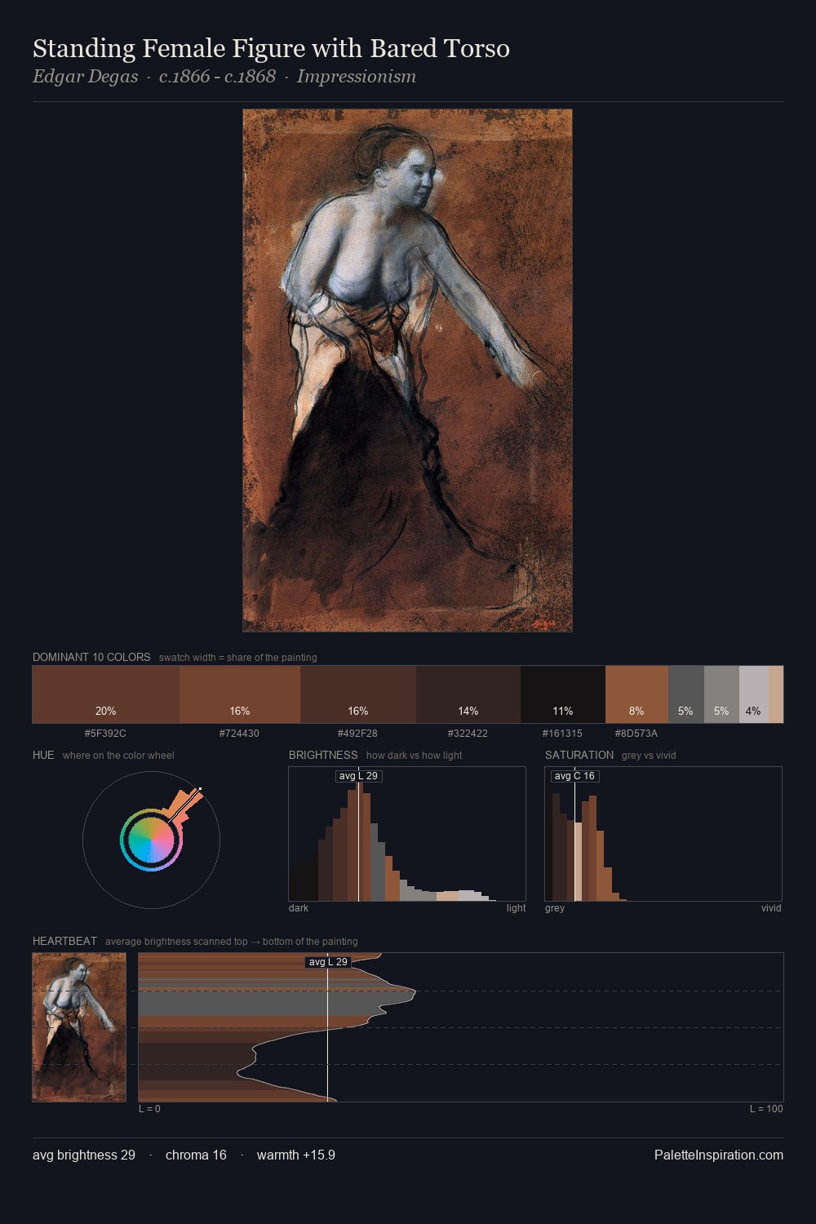Screen dimensions: 816x1224
Task: Click the 'light' axis label under Brightness
Action: [516, 908]
